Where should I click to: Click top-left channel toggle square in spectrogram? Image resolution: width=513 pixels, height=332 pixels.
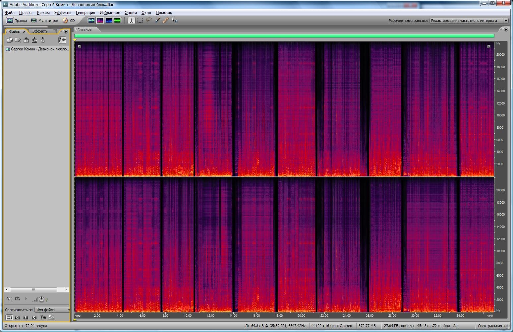coord(80,46)
